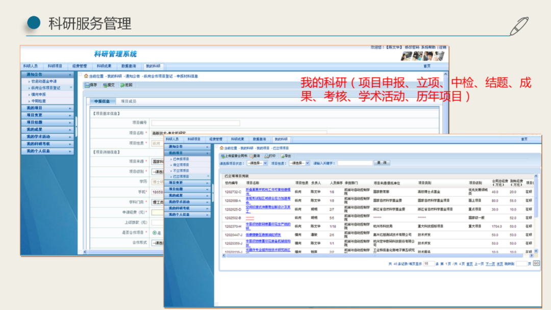This screenshot has height=310, width=551.
Task: Select 已申报项目 in front window sidebar
Action: click(x=181, y=159)
